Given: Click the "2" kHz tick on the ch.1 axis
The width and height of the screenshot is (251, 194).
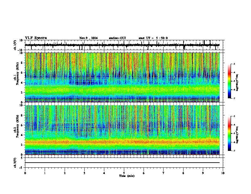Looking at the screenshot, I should pyautogui.click(x=22, y=93).
